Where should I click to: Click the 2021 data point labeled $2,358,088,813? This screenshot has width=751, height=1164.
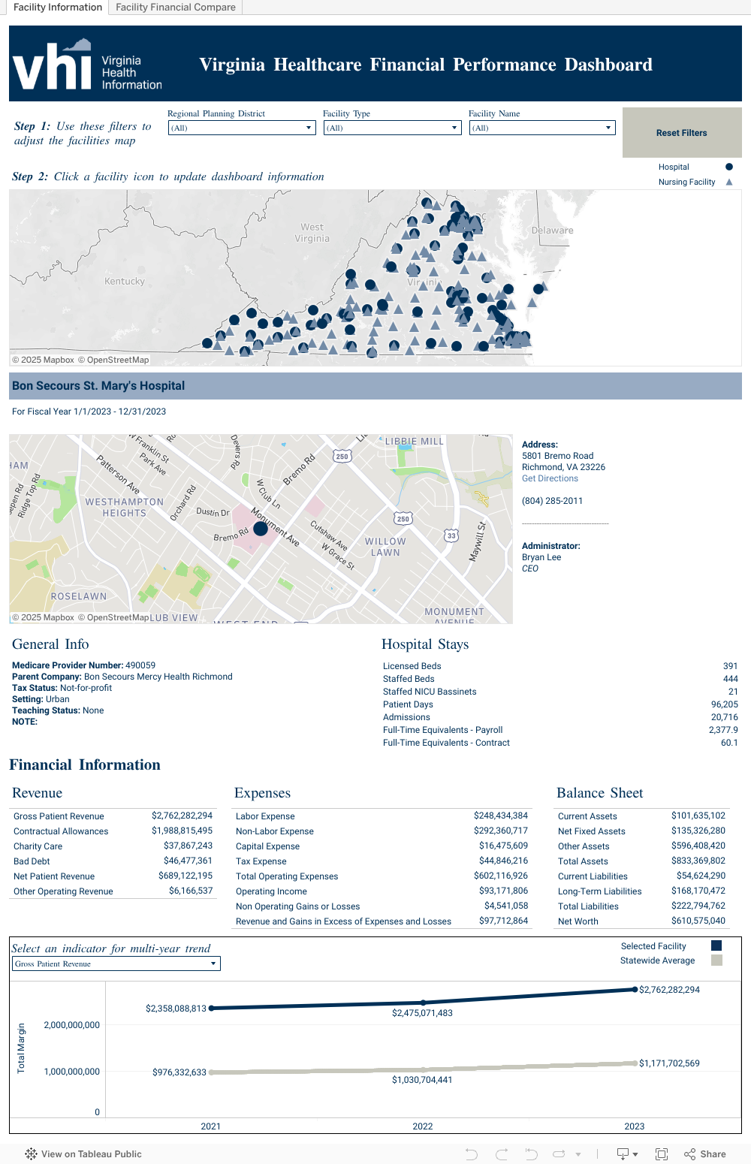pyautogui.click(x=211, y=1008)
